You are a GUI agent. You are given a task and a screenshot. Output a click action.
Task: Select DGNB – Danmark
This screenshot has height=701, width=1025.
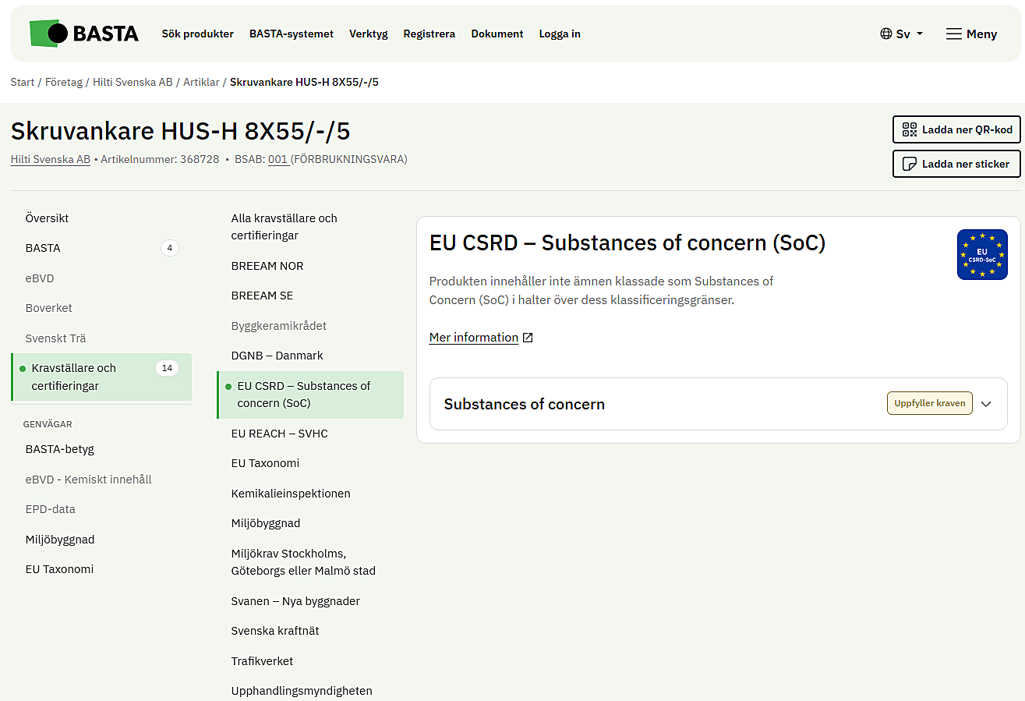pos(310,356)
